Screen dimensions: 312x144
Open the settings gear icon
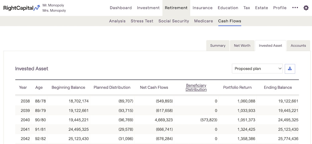(x=306, y=8)
